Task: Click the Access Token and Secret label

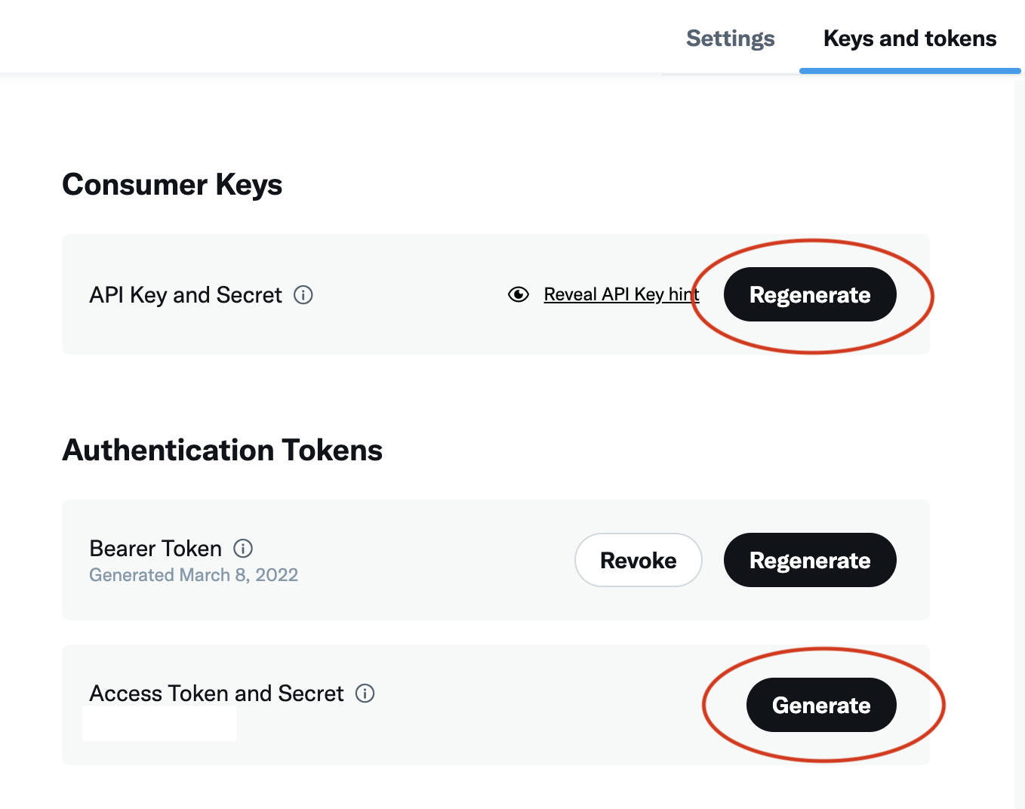Action: tap(217, 694)
